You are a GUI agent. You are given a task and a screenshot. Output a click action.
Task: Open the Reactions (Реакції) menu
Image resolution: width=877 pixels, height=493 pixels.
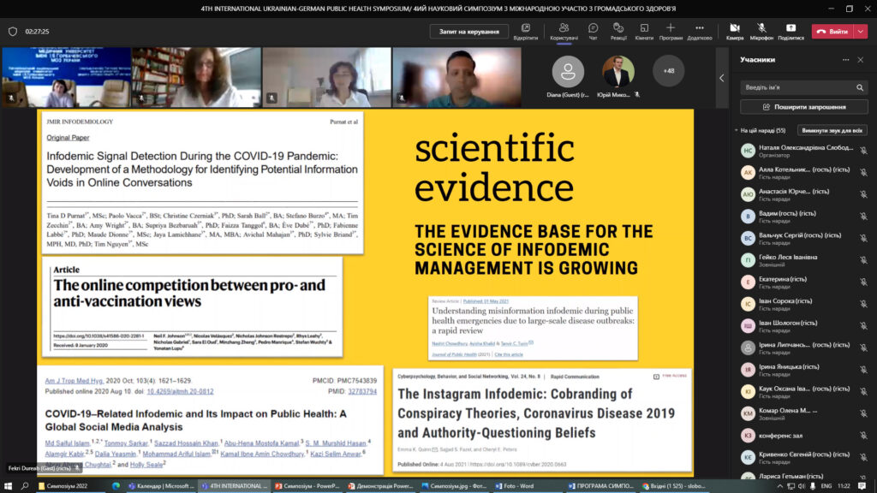pyautogui.click(x=618, y=29)
